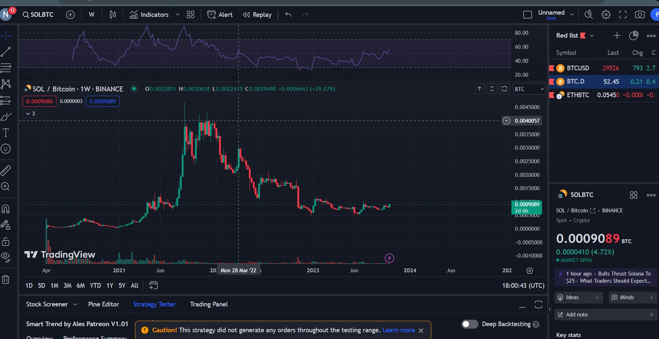This screenshot has width=659, height=339.
Task: Set chart range to All
Action: [134, 286]
